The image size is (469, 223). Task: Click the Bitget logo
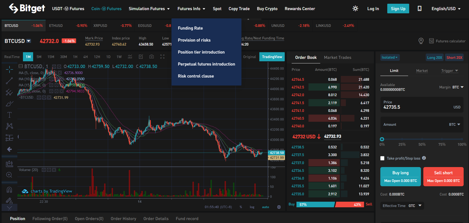27,8
